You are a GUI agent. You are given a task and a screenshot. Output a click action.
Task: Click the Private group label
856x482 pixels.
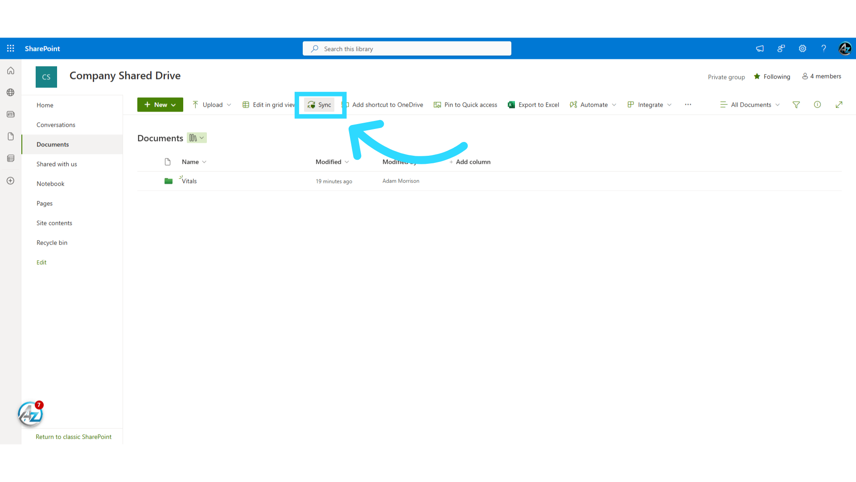pos(726,77)
